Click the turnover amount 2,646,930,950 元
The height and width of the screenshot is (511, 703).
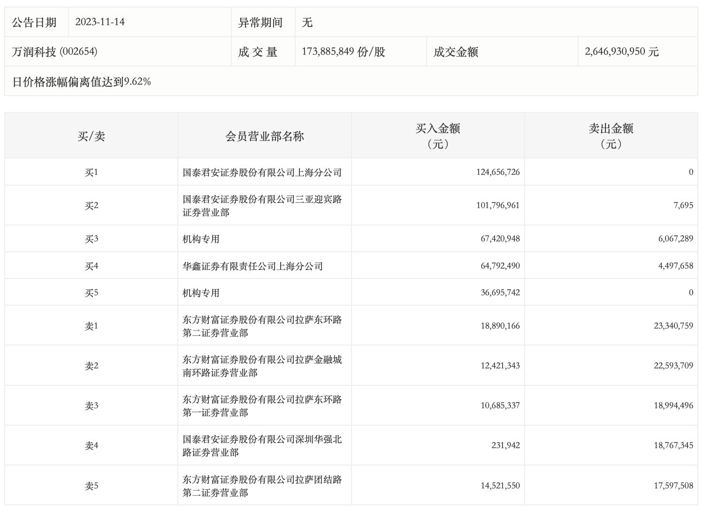(x=621, y=52)
